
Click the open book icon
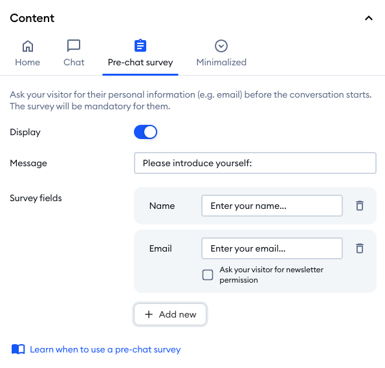click(x=18, y=349)
